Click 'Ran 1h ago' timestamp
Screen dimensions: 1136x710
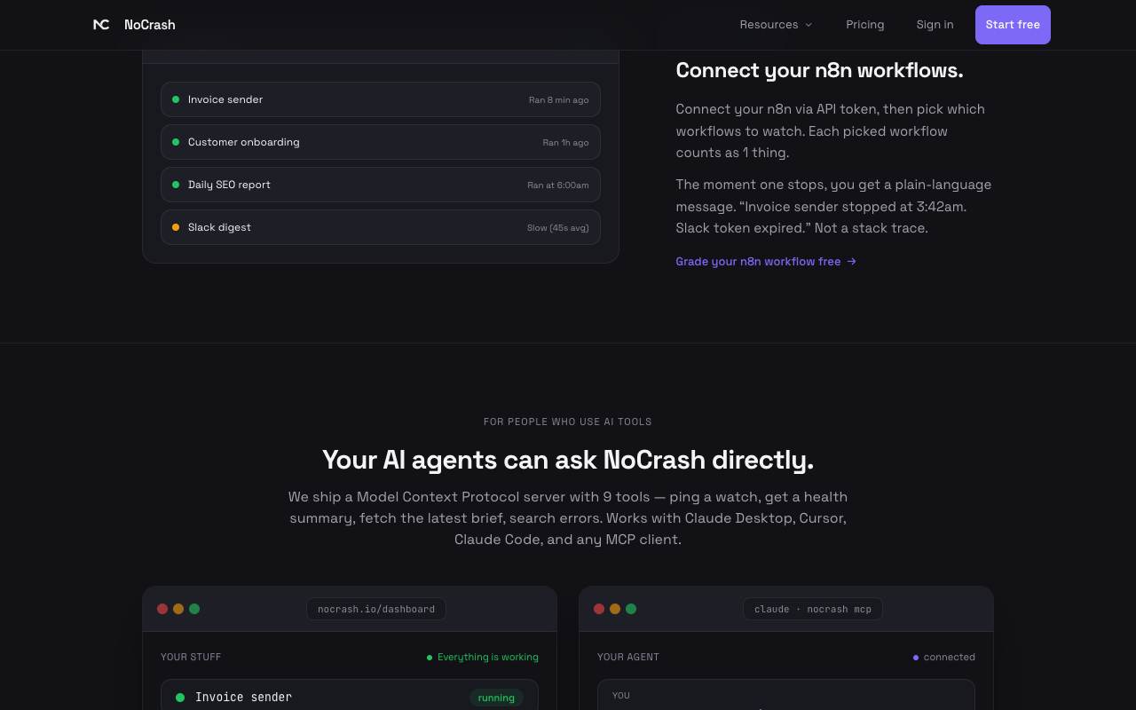565,143
